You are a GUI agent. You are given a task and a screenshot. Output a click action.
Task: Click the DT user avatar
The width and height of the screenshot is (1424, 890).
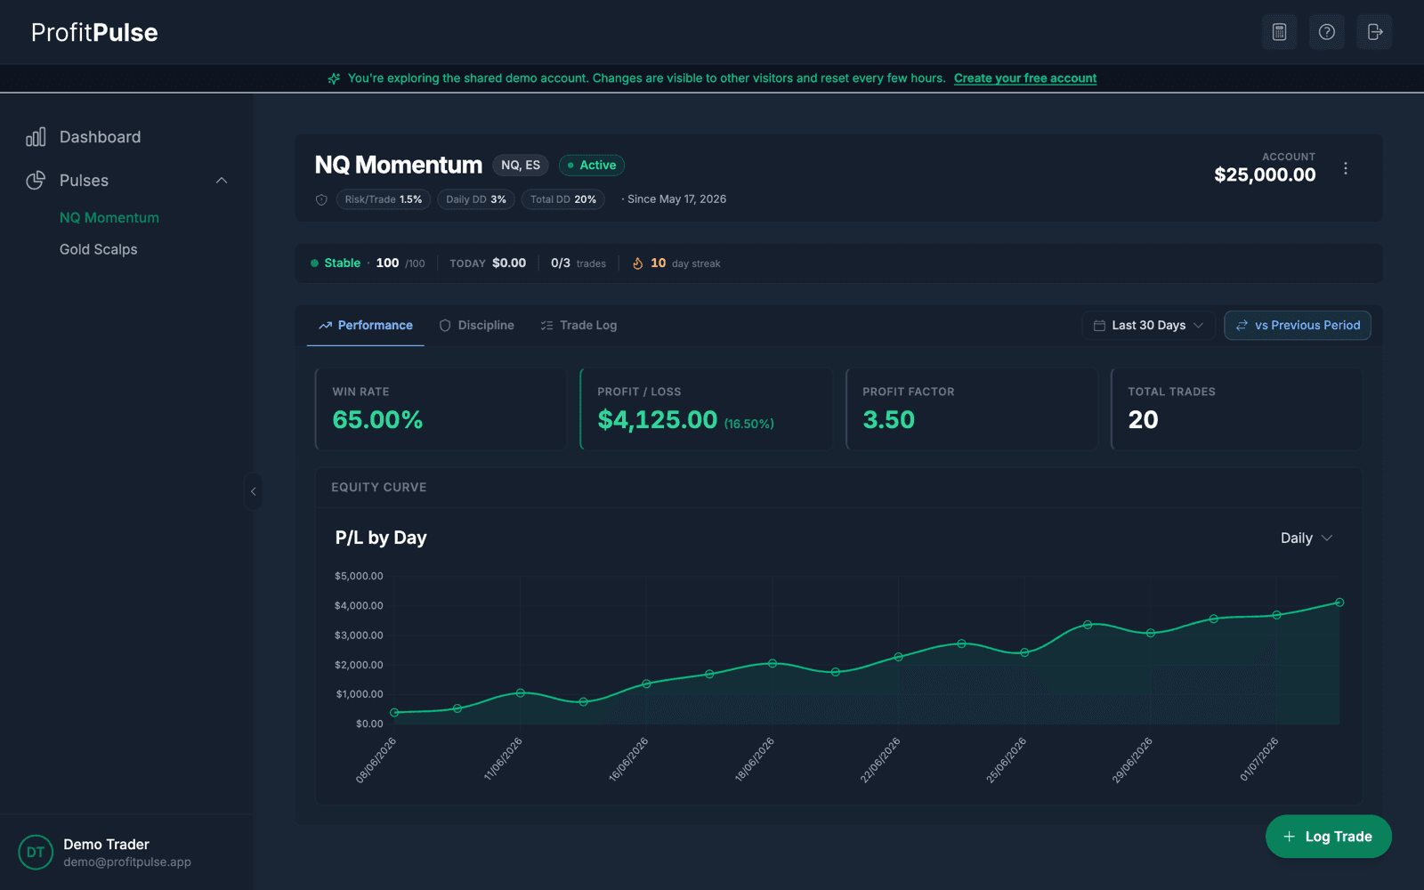(x=36, y=852)
